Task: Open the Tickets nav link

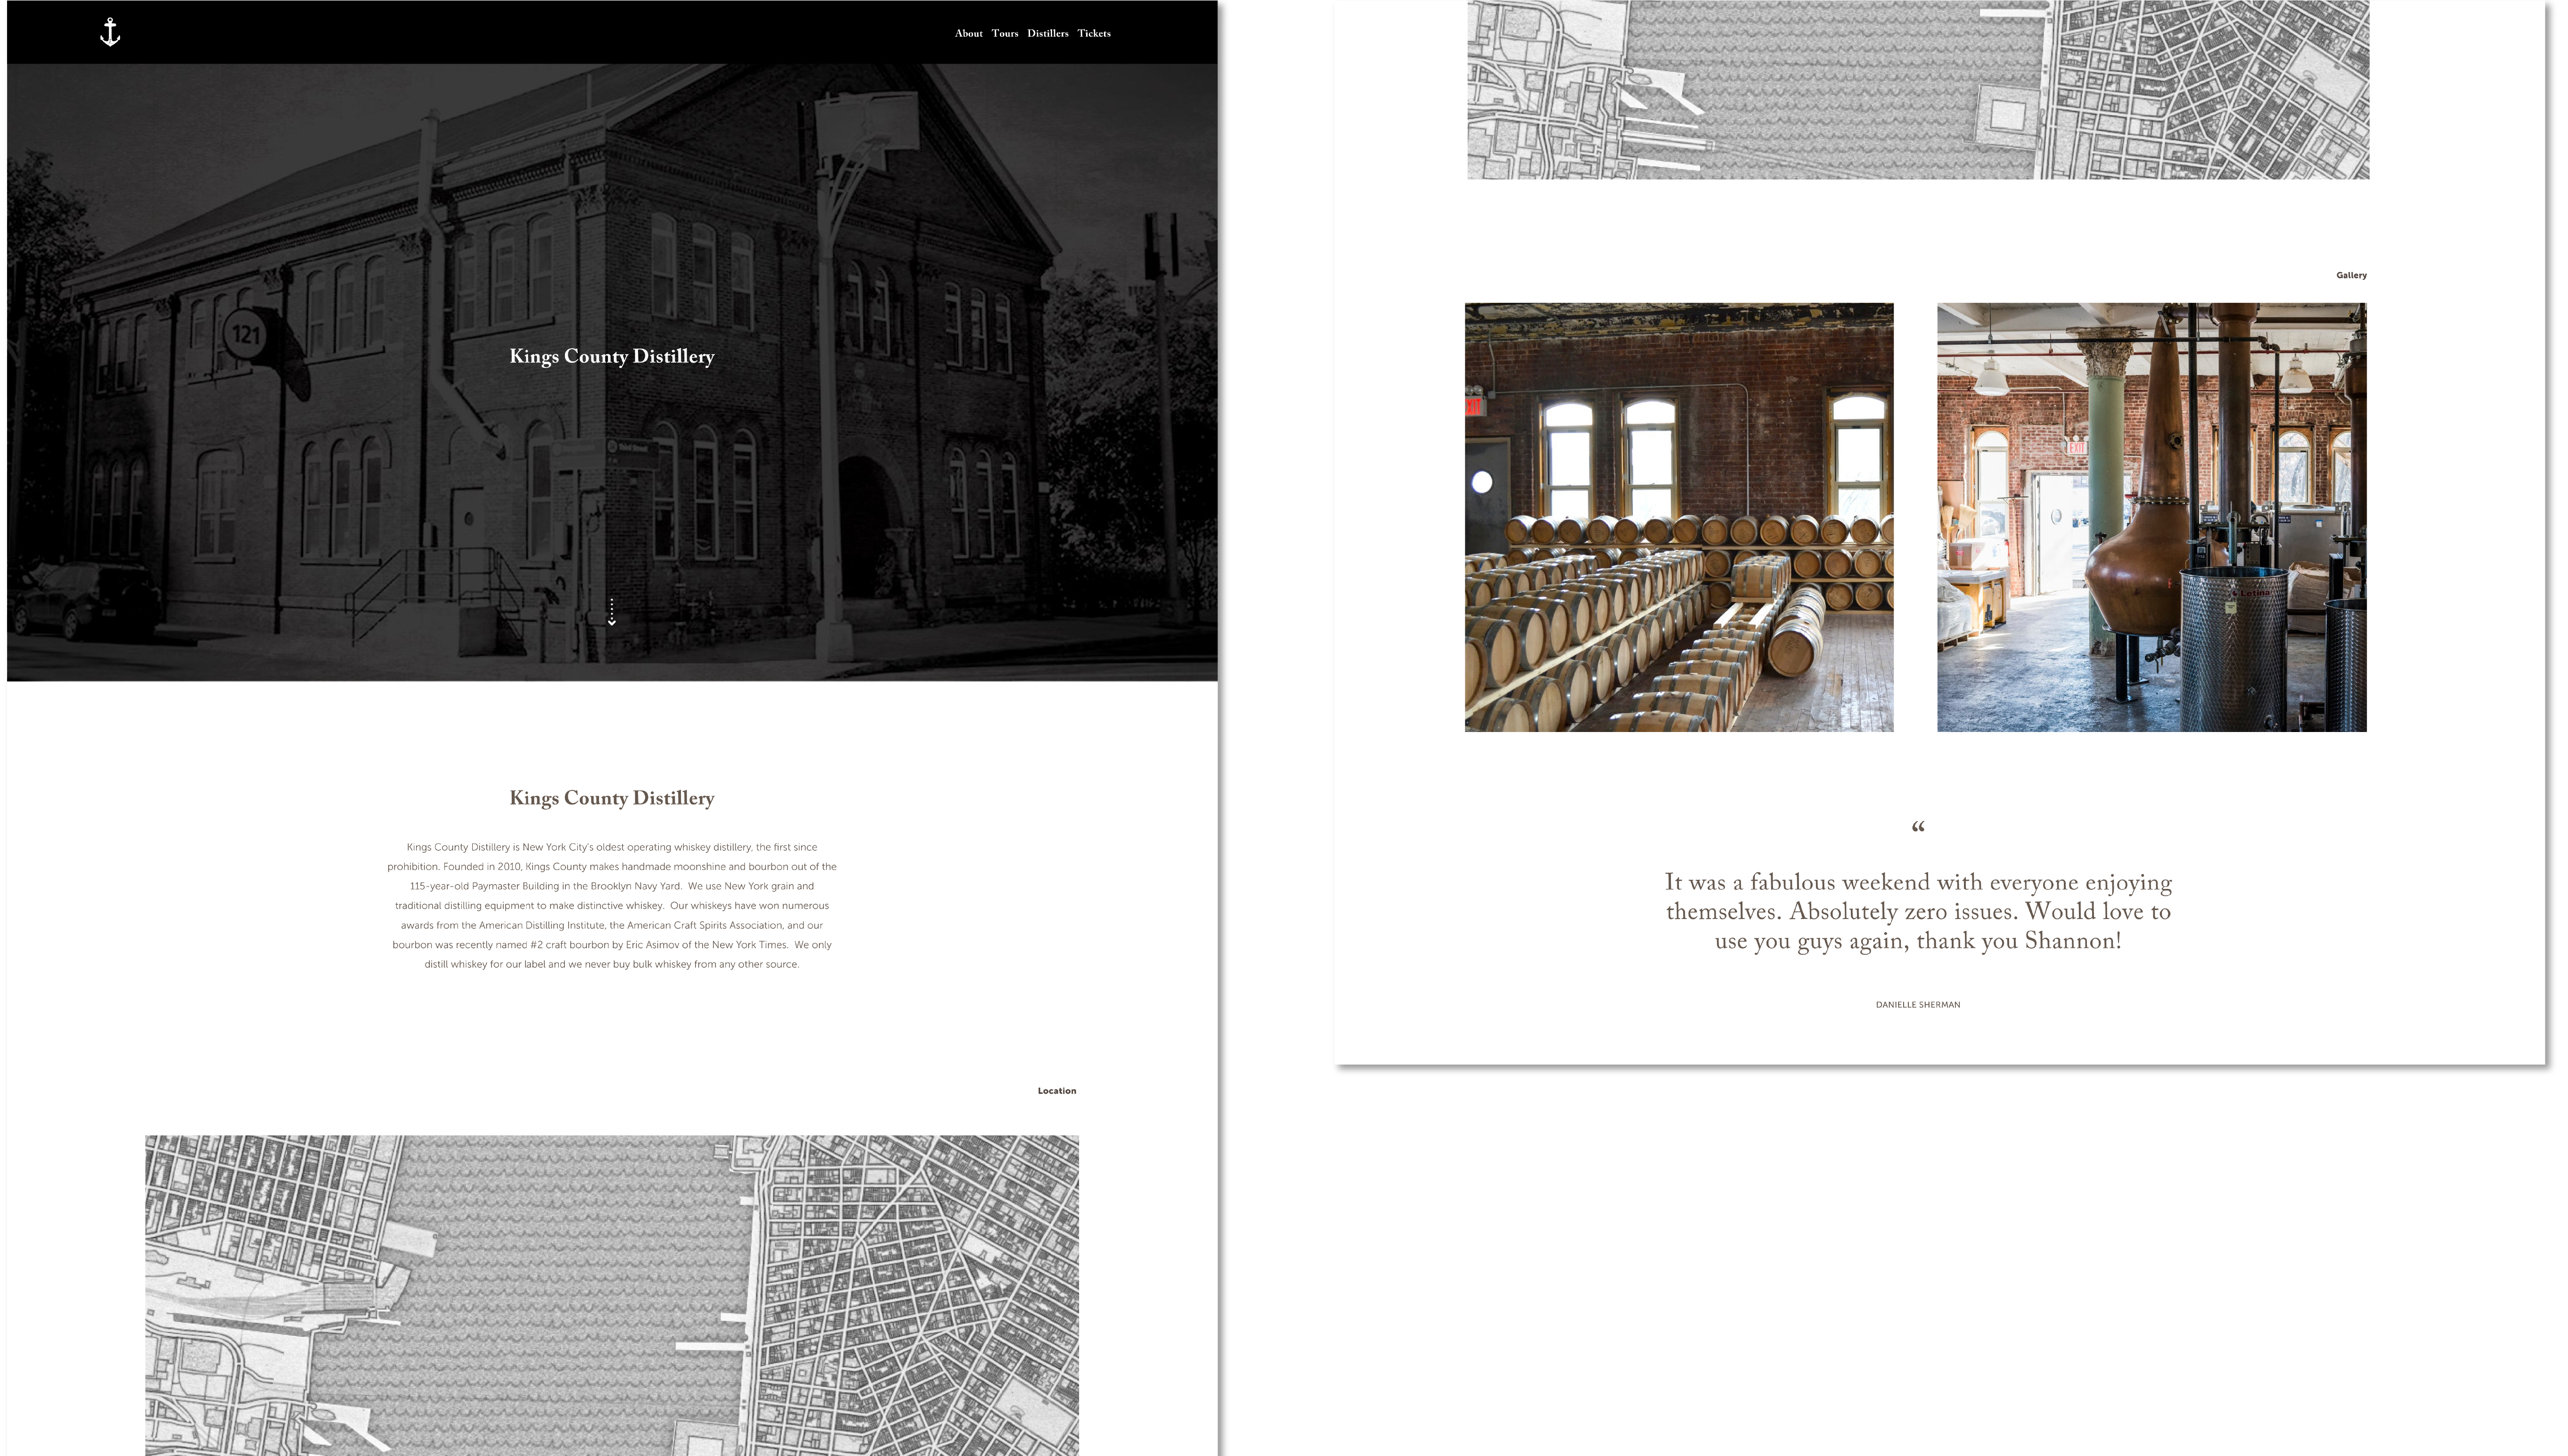Action: [x=1094, y=33]
